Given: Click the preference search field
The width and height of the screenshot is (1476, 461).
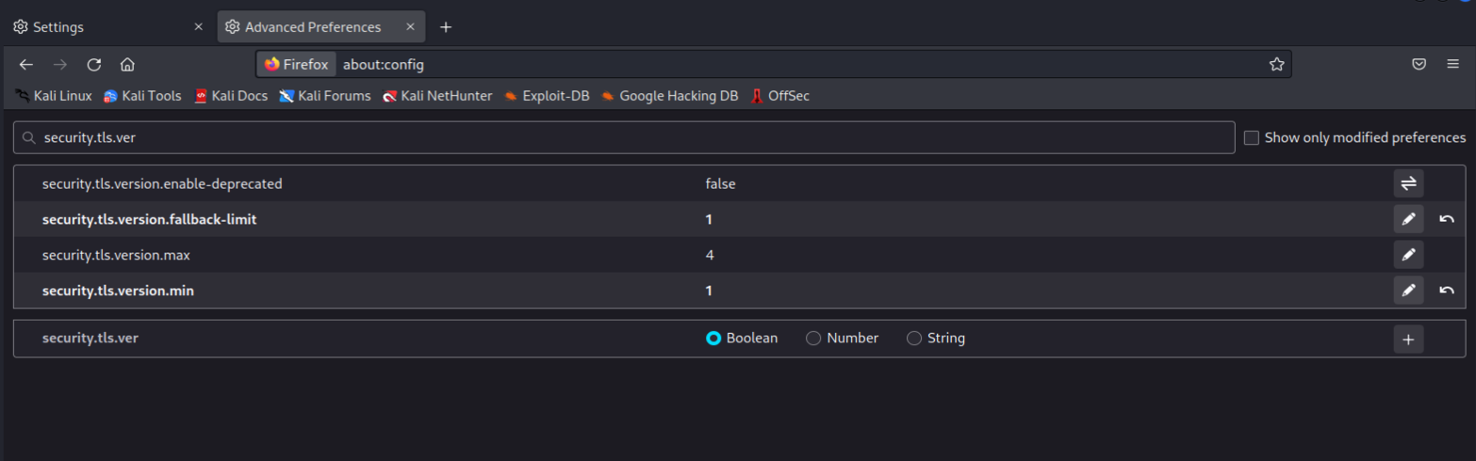Looking at the screenshot, I should point(622,138).
